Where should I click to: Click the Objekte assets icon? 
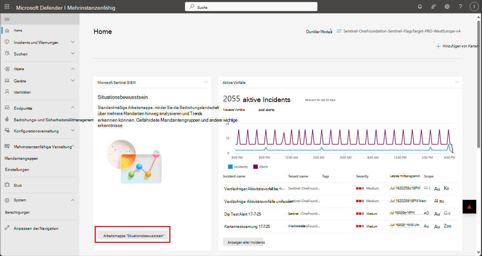click(x=7, y=69)
